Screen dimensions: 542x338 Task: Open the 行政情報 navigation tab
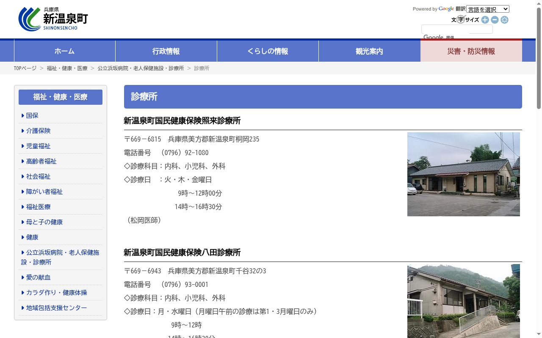tap(166, 51)
